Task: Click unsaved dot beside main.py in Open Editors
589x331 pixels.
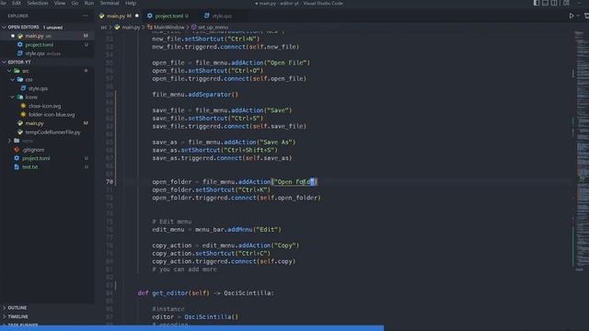Action: pyautogui.click(x=12, y=36)
